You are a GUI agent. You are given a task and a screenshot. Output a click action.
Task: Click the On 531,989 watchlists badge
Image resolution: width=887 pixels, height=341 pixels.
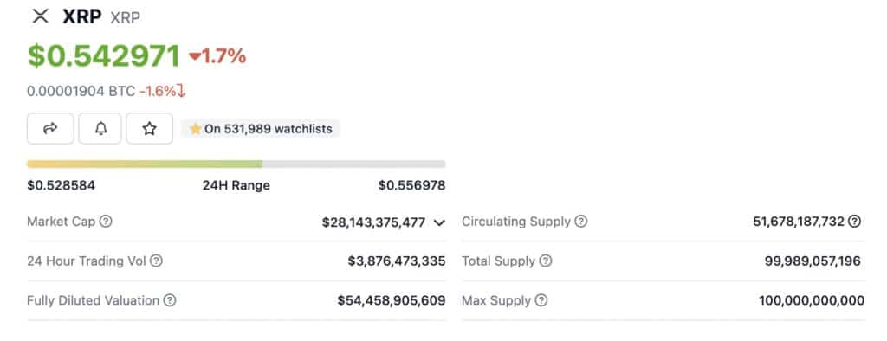pos(260,129)
